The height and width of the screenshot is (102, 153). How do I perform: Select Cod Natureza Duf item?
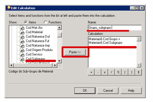(x=38, y=37)
